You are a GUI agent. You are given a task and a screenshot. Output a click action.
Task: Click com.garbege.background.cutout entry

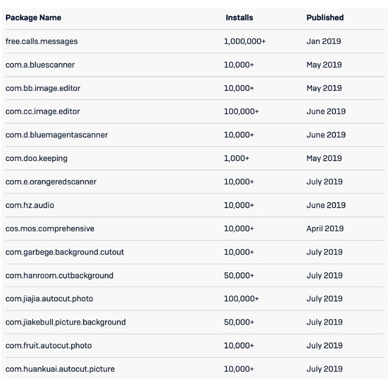[64, 252]
